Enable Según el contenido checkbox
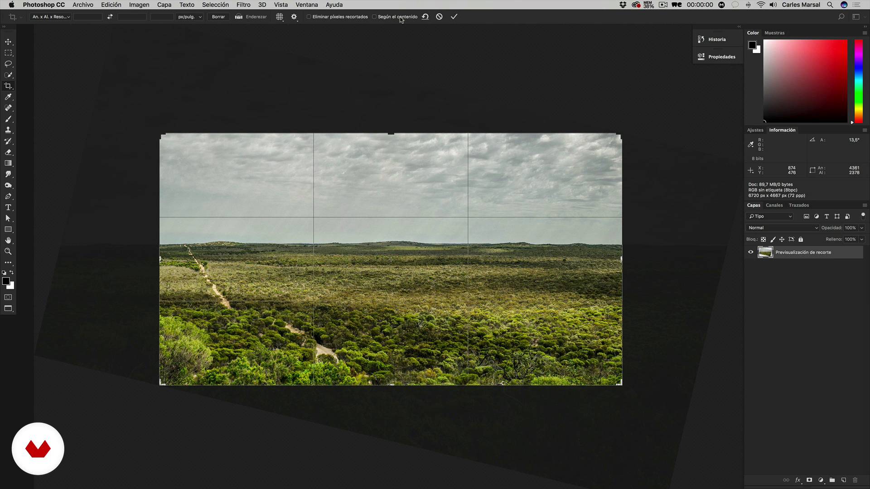The height and width of the screenshot is (489, 870). point(374,17)
